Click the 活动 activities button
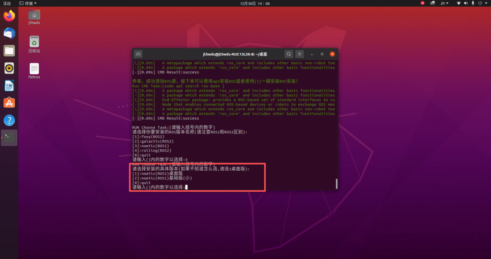Screen dimensions: 491x259 tap(7, 3)
